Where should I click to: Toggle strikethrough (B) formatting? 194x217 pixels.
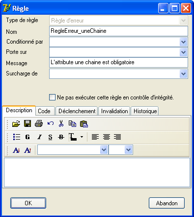point(61,137)
